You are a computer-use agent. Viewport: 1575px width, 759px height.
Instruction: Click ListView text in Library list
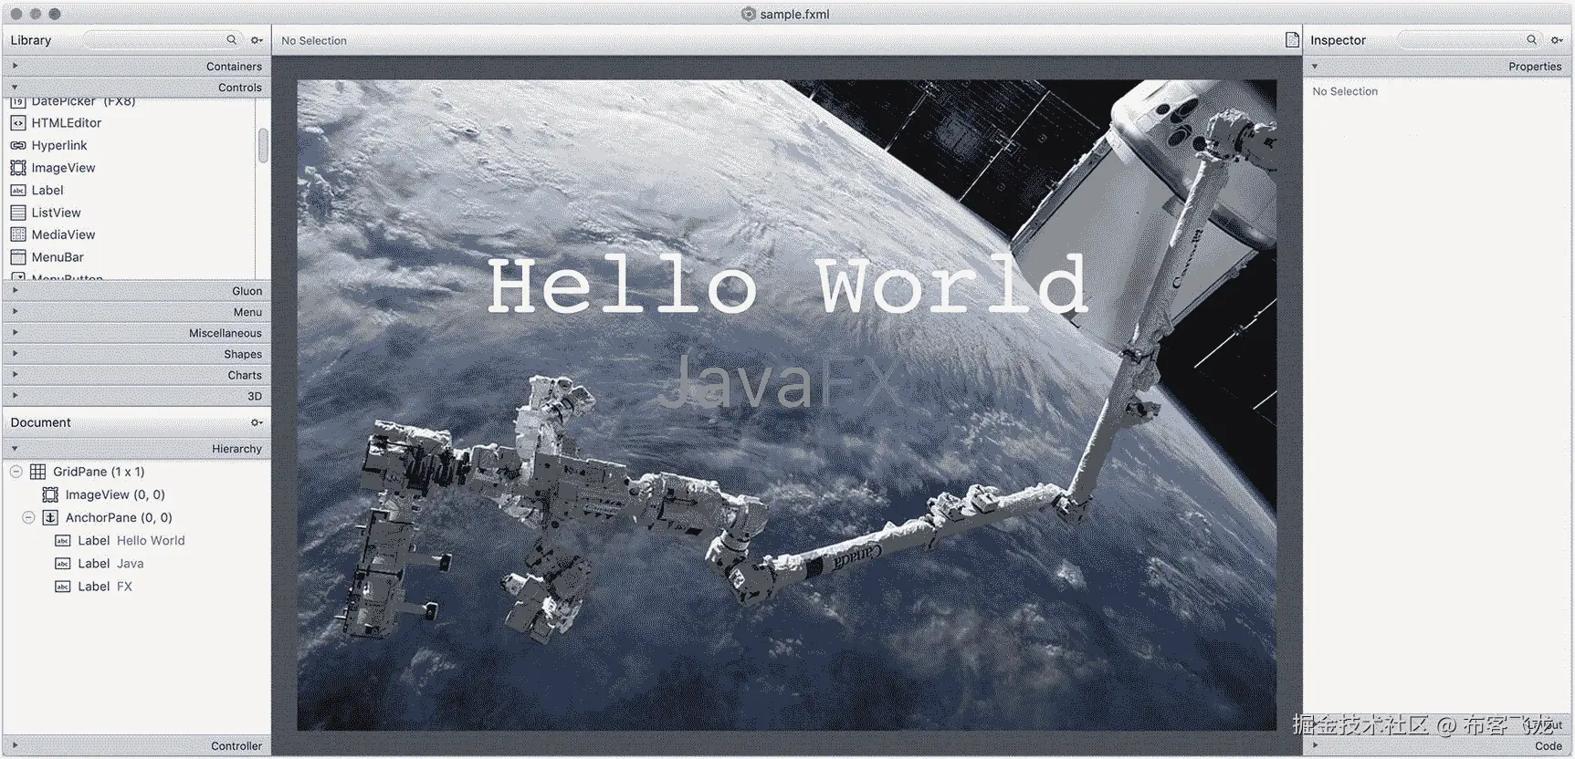click(57, 213)
